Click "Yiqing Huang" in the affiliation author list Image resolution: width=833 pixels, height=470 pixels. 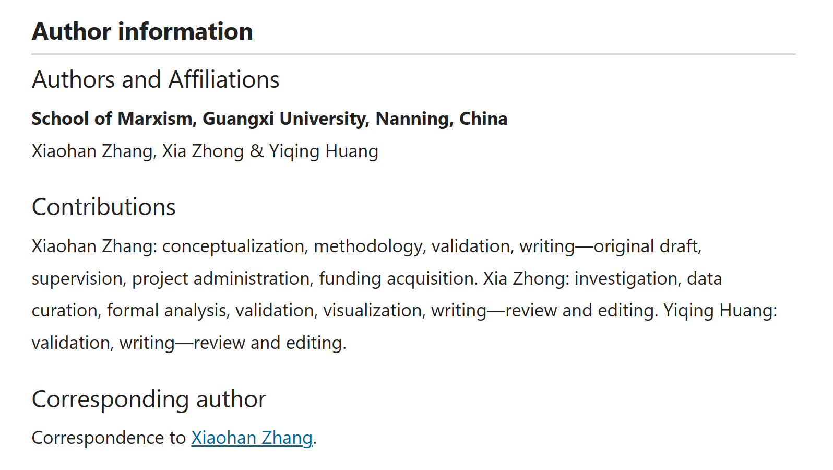tap(324, 151)
